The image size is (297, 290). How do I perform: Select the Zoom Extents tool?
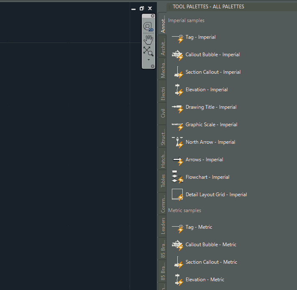148,51
